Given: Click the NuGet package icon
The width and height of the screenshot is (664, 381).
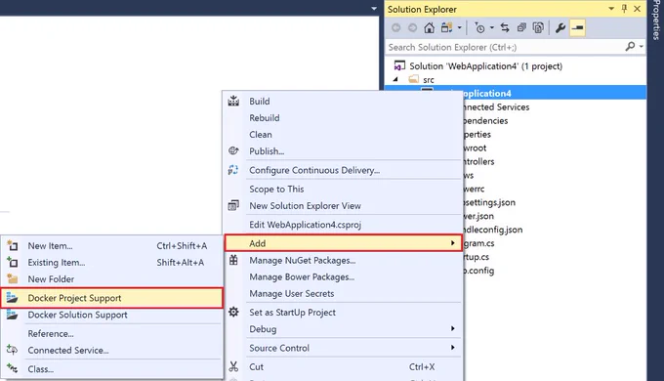Looking at the screenshot, I should [233, 260].
